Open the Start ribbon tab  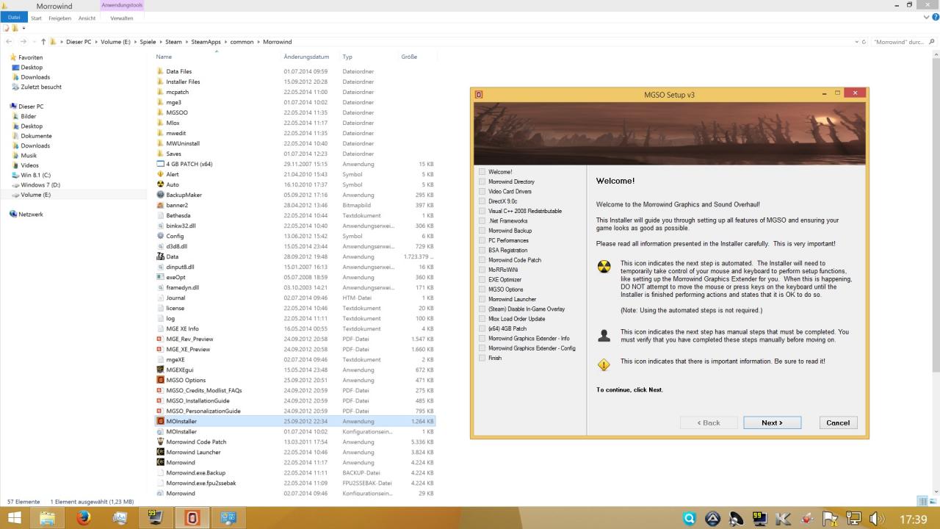click(x=36, y=18)
